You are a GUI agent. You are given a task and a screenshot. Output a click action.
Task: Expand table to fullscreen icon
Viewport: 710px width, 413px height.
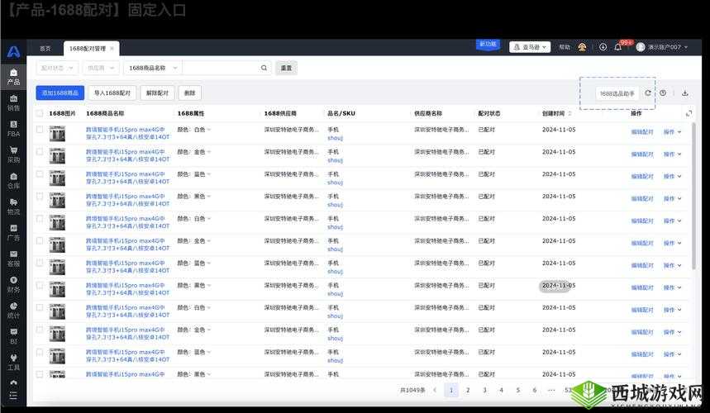click(x=689, y=113)
